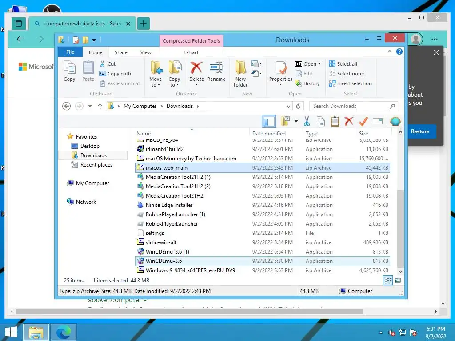This screenshot has width=455, height=341.
Task: Click Microsoft Edge icon on the taskbar
Action: click(63, 332)
